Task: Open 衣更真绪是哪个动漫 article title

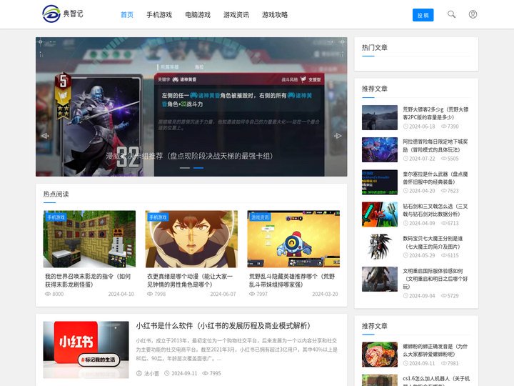Action: pos(190,280)
